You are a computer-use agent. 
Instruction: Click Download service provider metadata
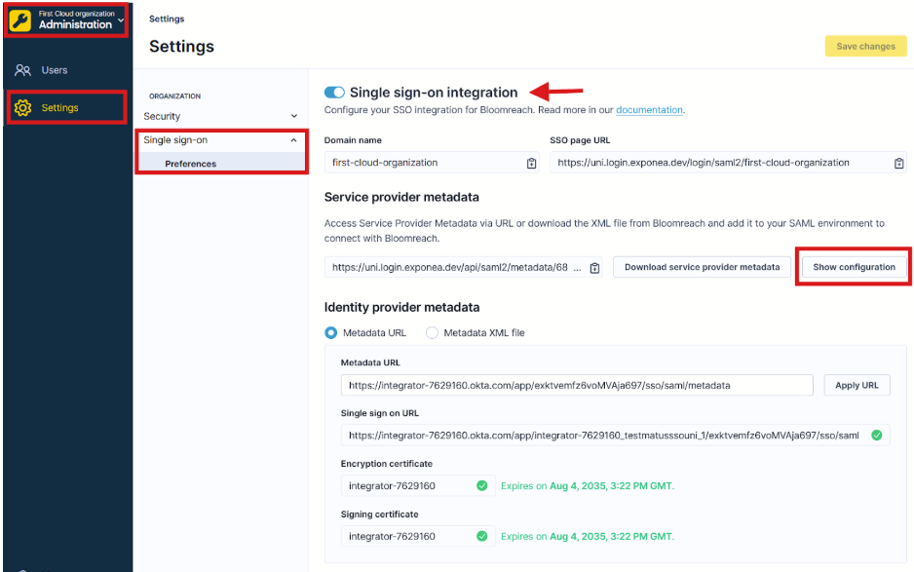(x=701, y=266)
